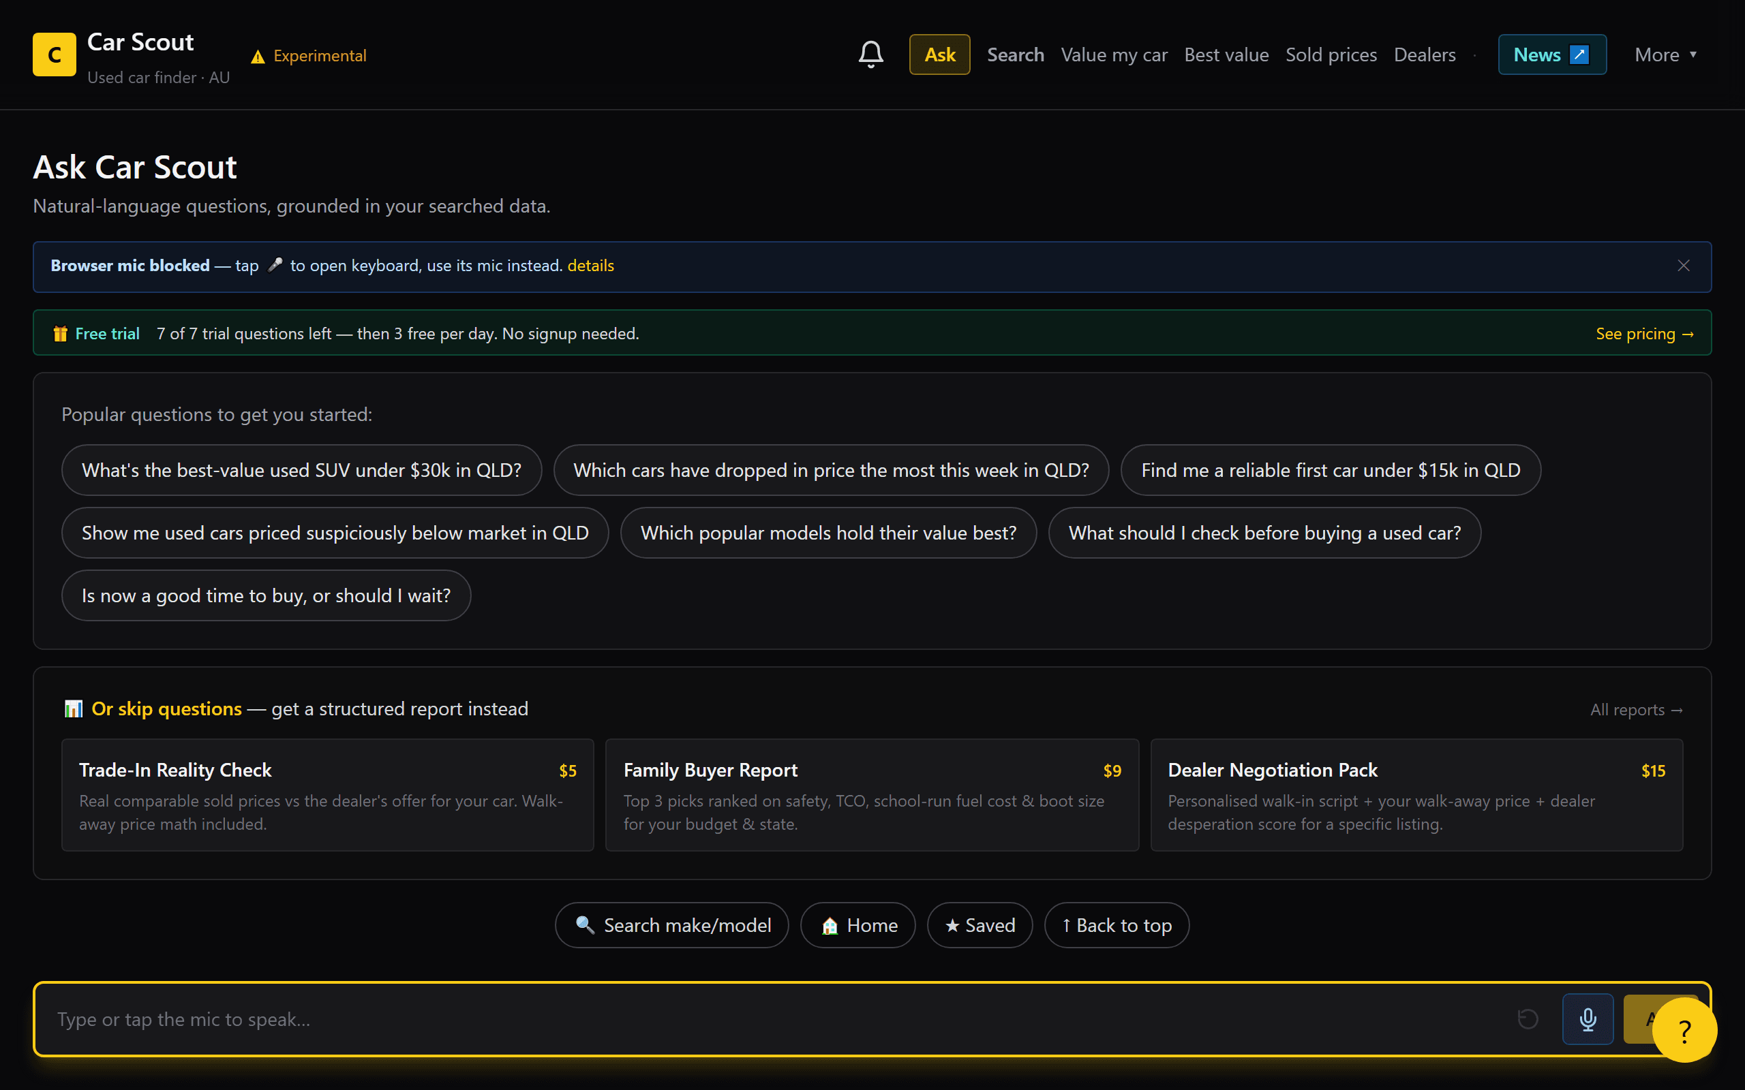Navigate to Sold prices

point(1331,54)
